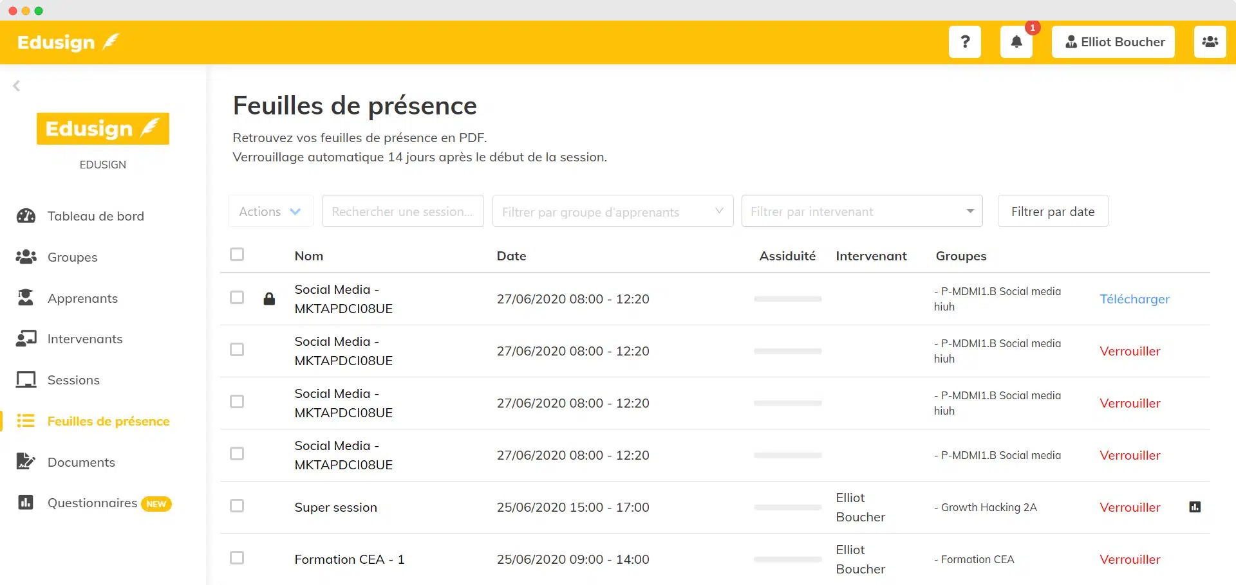Click the Growth Hacking 2A group
This screenshot has height=585, width=1236.
(x=986, y=507)
